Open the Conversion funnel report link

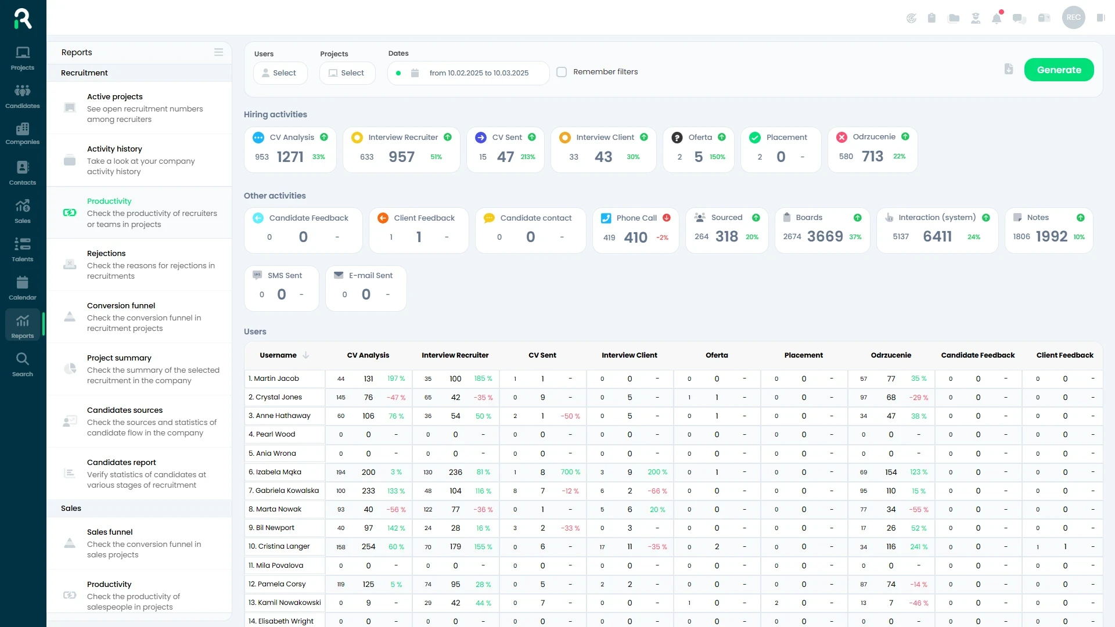(x=139, y=316)
